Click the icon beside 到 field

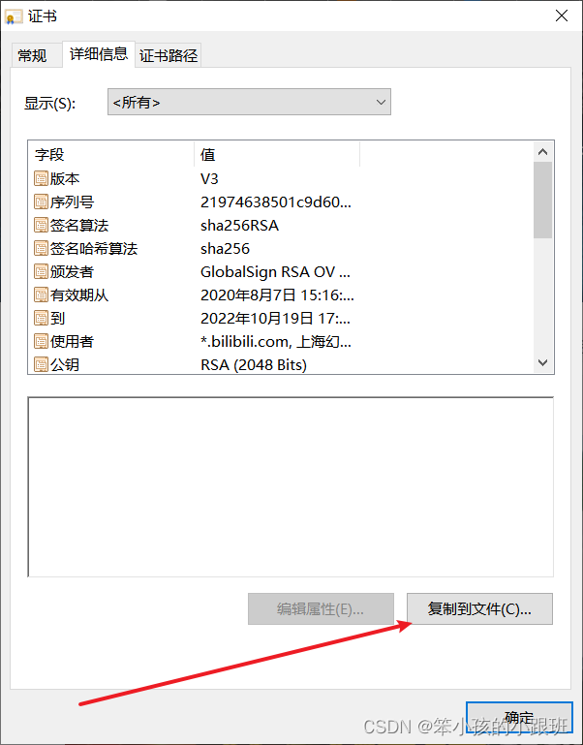pyautogui.click(x=41, y=319)
